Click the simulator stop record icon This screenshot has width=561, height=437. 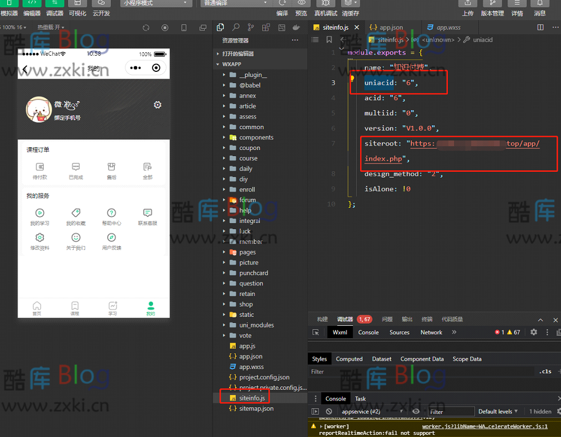point(165,28)
